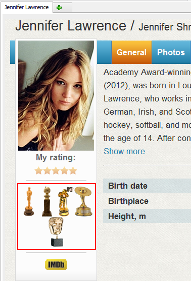Click the biography text paragraph
The height and width of the screenshot is (281, 191).
(x=147, y=105)
